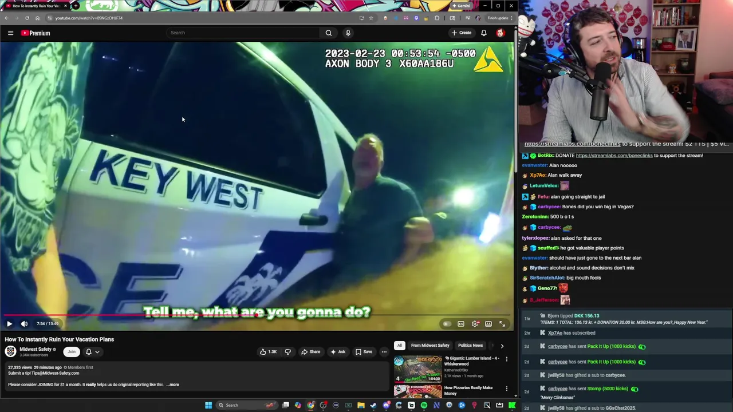Open the streamlabs donate link in chat
The image size is (733, 412).
pos(614,156)
